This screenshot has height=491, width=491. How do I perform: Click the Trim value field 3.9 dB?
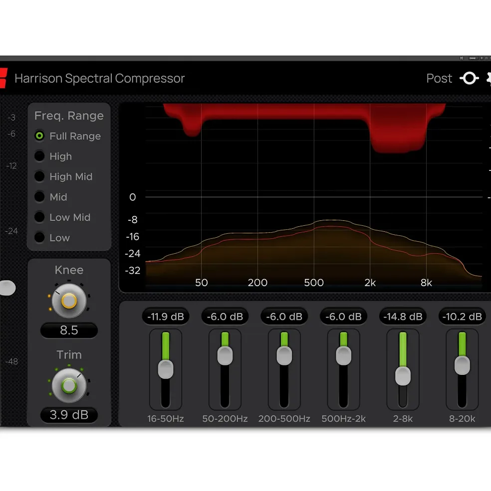[69, 415]
